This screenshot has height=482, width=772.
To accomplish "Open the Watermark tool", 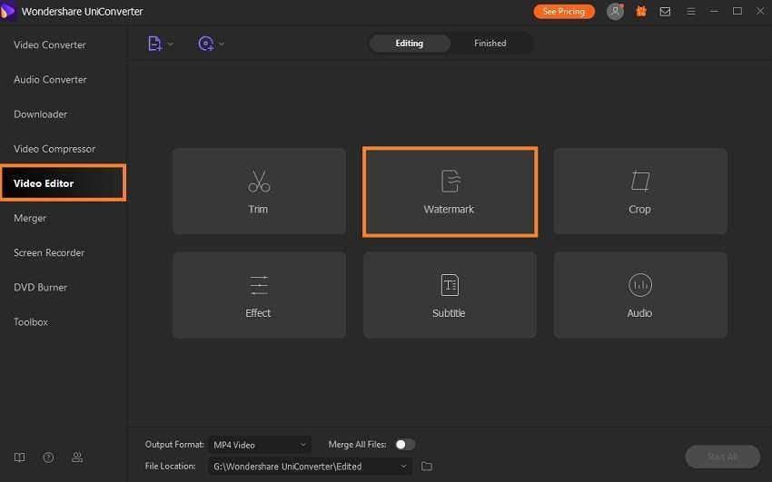I will 450,192.
